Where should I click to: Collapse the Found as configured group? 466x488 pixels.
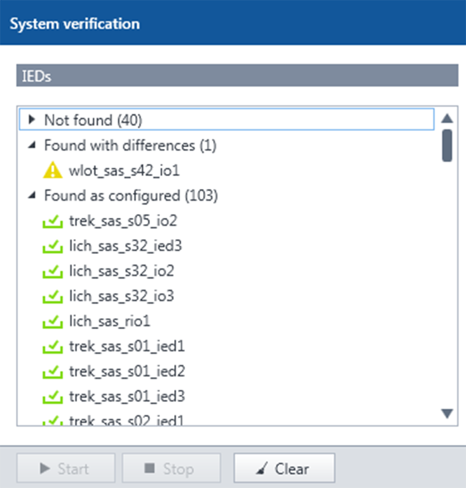(32, 196)
